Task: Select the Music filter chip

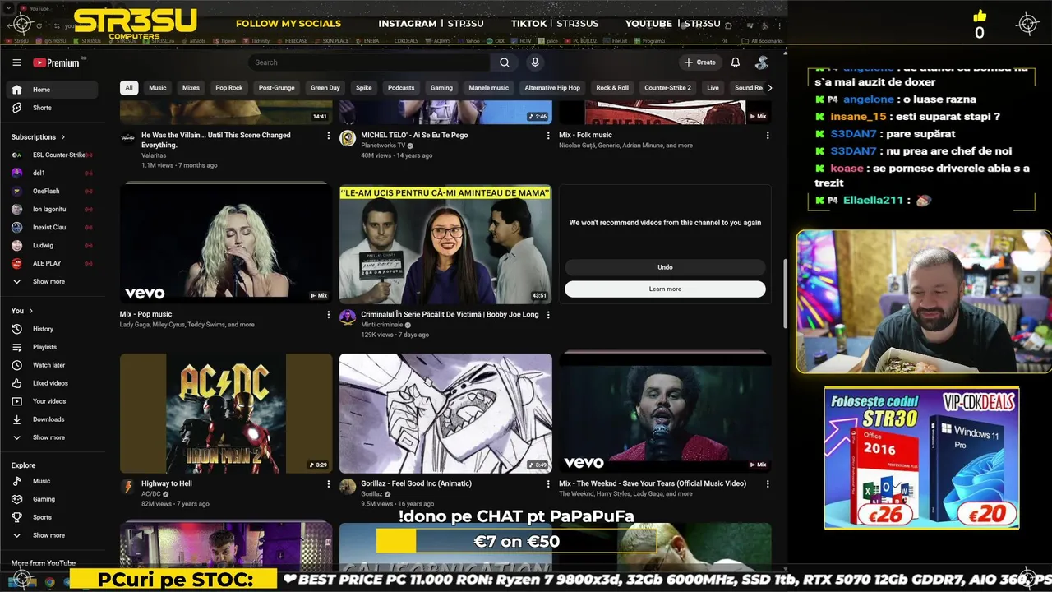Action: [157, 88]
